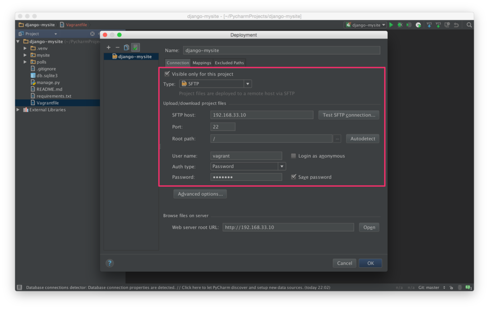Add a new deployment server with plus icon
This screenshot has width=489, height=309.
pos(108,47)
